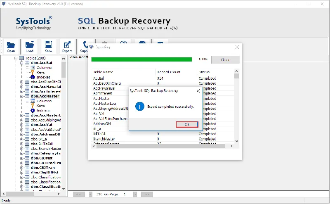Viewport: 330px width, 204px height.
Task: Click scroll-down arrow of export list
Action: 236,141
